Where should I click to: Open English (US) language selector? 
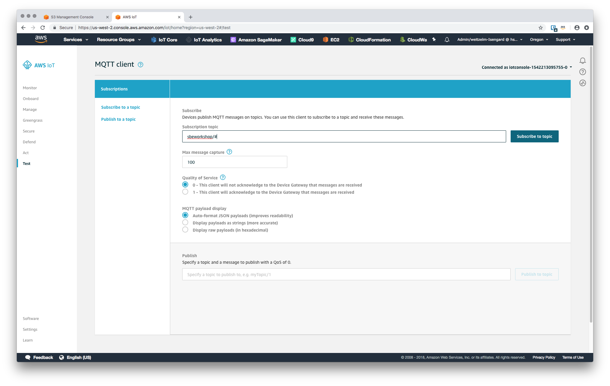75,357
